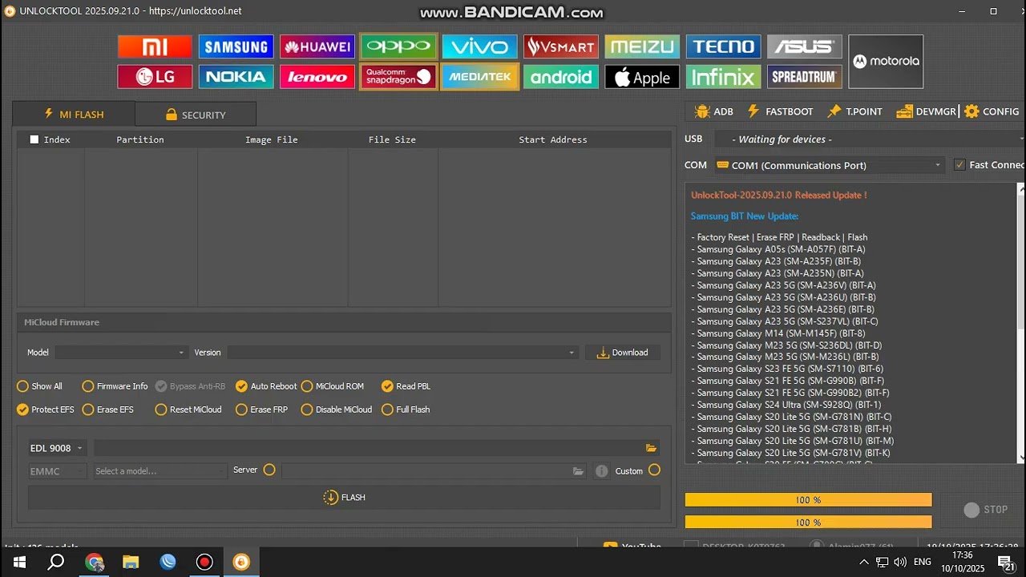Image resolution: width=1026 pixels, height=577 pixels.
Task: Switch to the MI FLASH tab
Action: click(x=74, y=115)
